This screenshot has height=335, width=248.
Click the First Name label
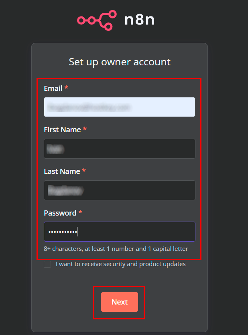coord(63,130)
